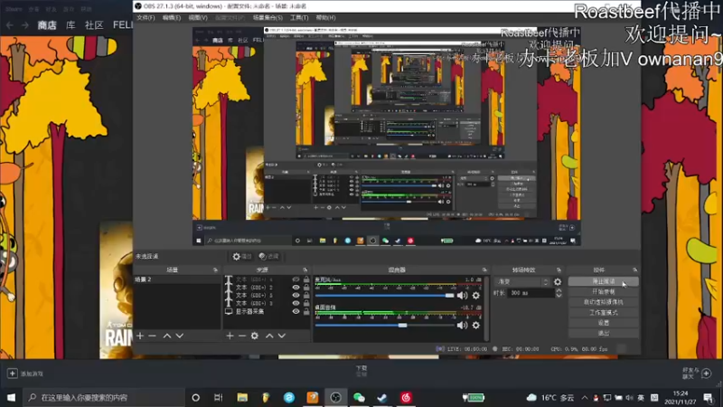
Task: Toggle the lock of 文本 (GDI+) 2 source
Action: (x=306, y=287)
